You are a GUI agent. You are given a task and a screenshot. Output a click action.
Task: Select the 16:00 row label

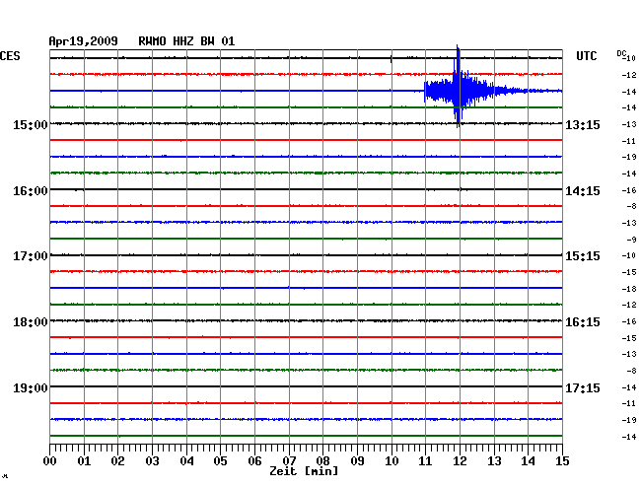tap(31, 191)
